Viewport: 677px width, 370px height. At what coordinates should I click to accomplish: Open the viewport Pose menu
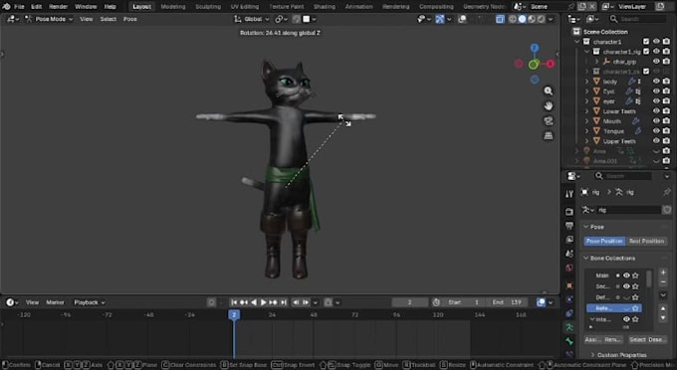pyautogui.click(x=130, y=19)
